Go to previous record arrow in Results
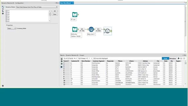188x106 pixels. tap(89, 58)
